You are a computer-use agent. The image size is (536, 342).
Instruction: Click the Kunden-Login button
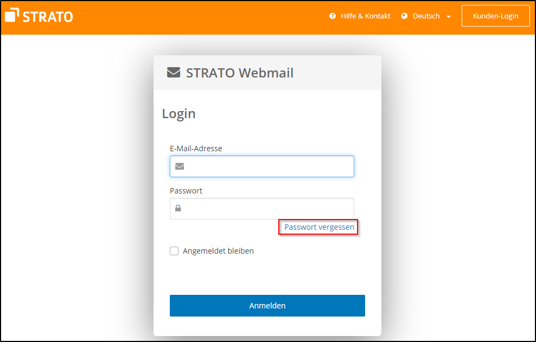click(x=495, y=16)
